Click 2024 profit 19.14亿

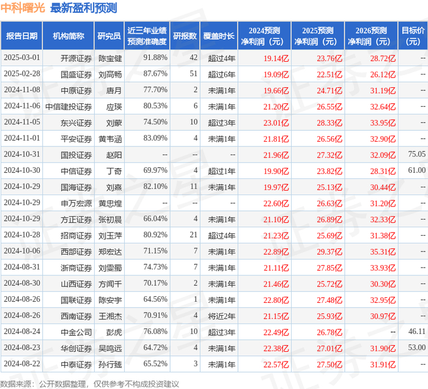click(x=276, y=59)
